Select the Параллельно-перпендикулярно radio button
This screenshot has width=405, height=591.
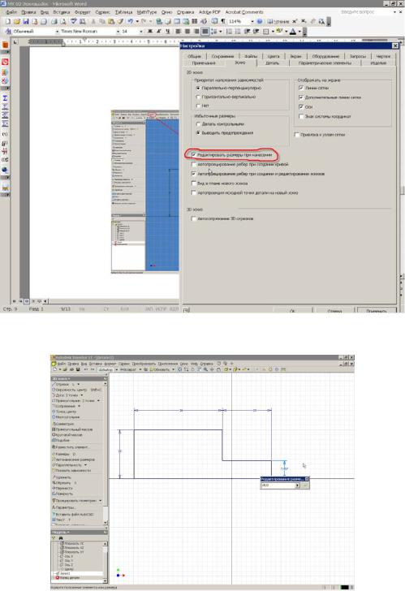pyautogui.click(x=198, y=88)
